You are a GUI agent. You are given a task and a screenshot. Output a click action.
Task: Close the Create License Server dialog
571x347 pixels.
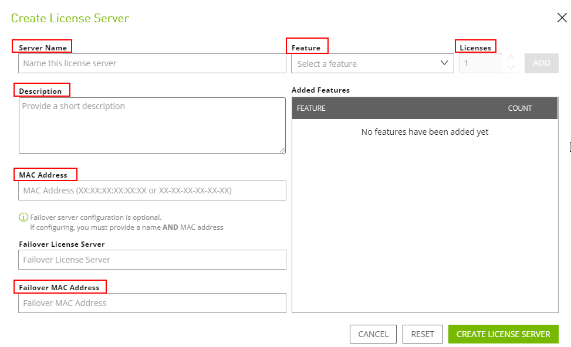(562, 18)
